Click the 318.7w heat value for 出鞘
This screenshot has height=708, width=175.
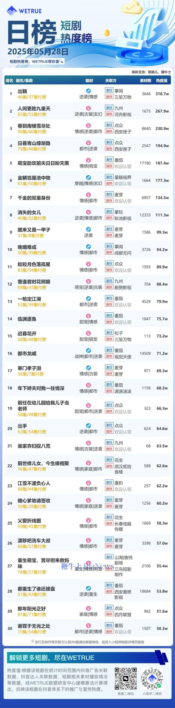(162, 94)
